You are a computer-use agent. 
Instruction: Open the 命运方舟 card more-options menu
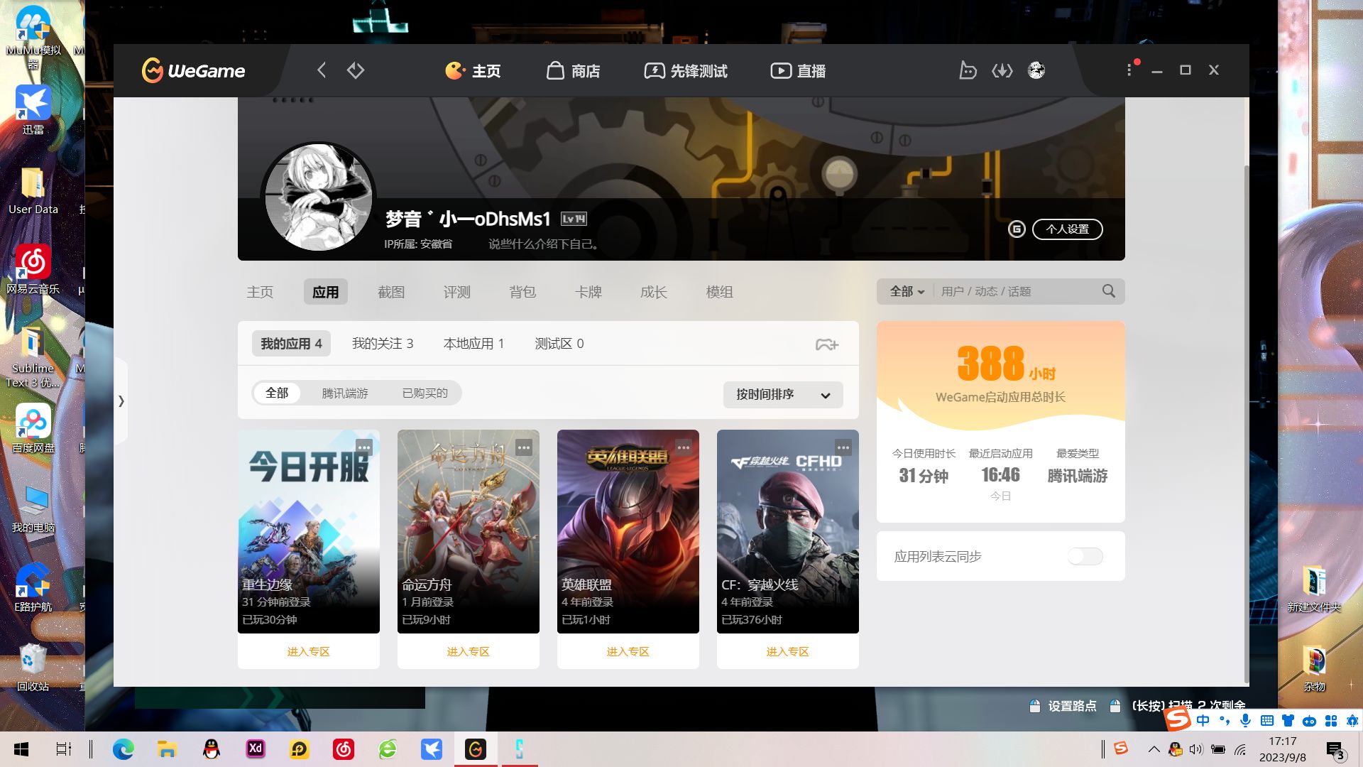coord(524,447)
